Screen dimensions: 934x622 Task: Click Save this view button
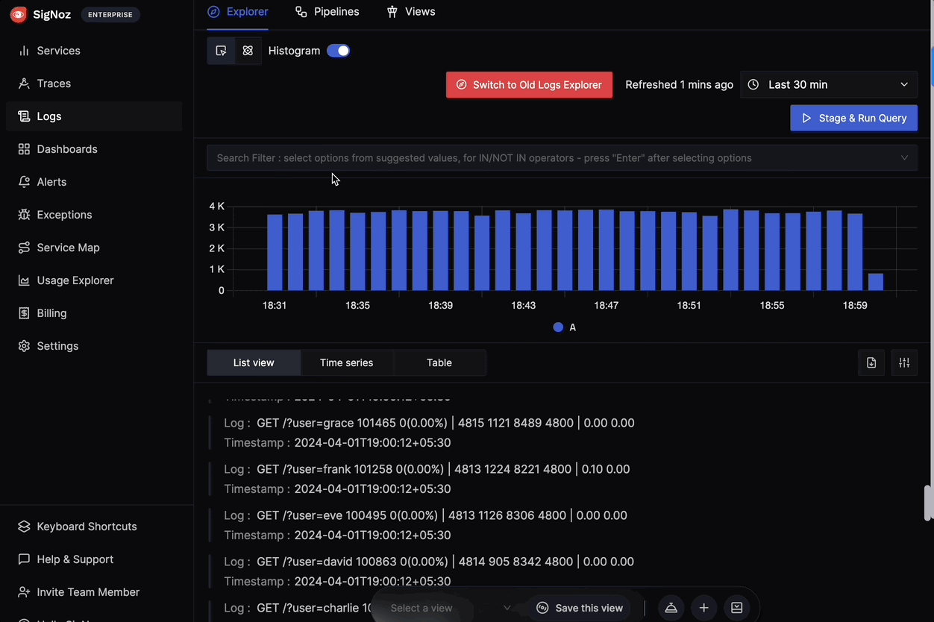(x=580, y=608)
